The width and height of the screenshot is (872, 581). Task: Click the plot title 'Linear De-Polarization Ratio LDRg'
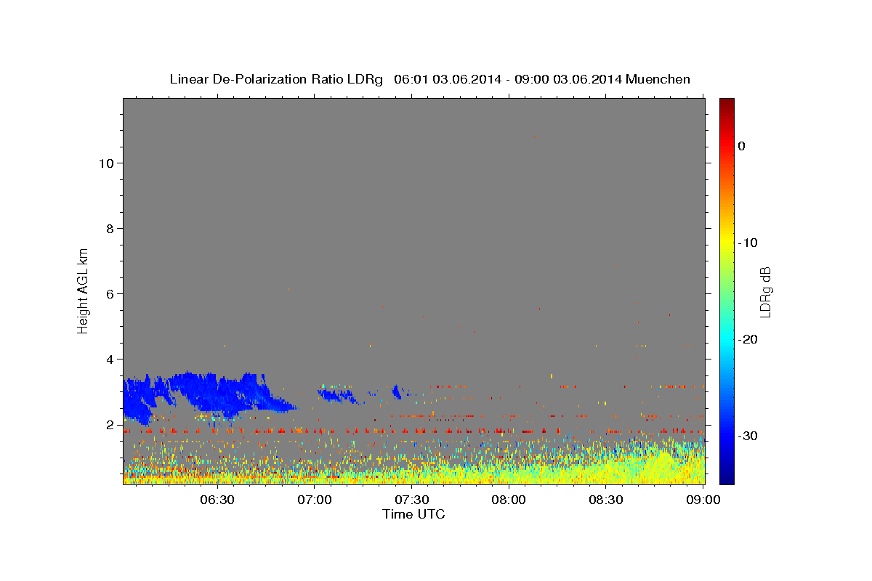click(x=276, y=79)
